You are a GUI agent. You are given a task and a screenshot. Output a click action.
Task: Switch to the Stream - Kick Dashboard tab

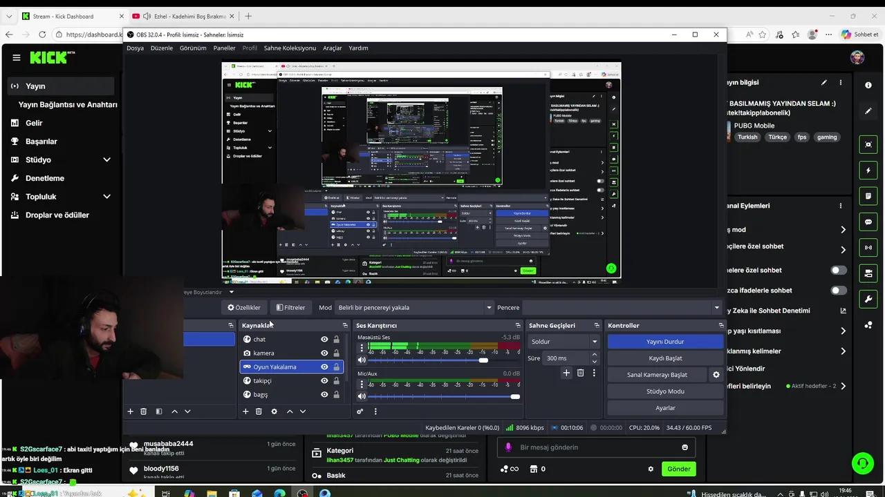(x=62, y=16)
